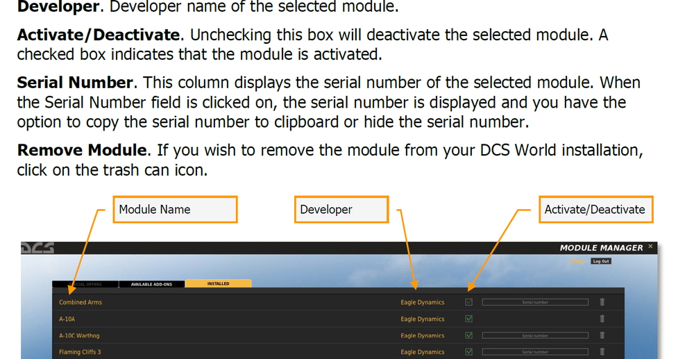Deactivate A-10C Warthog via its checkbox
Image resolution: width=694 pixels, height=359 pixels.
click(468, 335)
